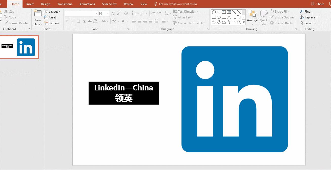Align text to the left
The image size is (331, 170).
click(x=134, y=21)
